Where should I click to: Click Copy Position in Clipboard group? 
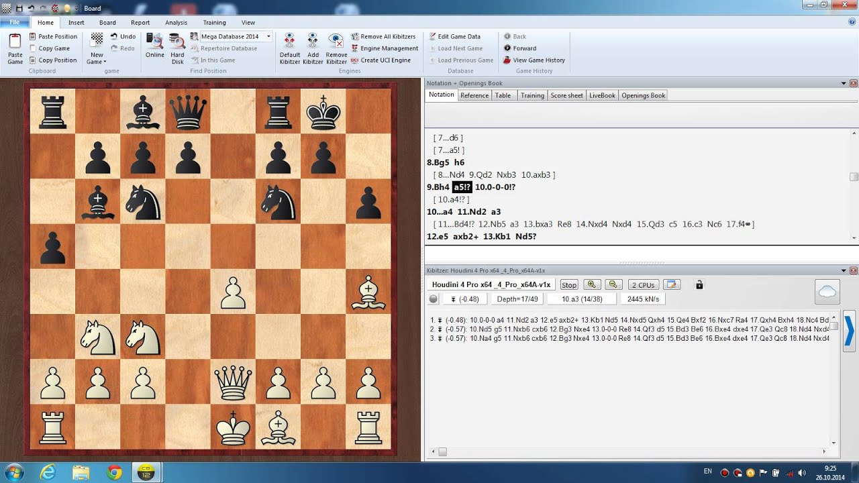[52, 60]
